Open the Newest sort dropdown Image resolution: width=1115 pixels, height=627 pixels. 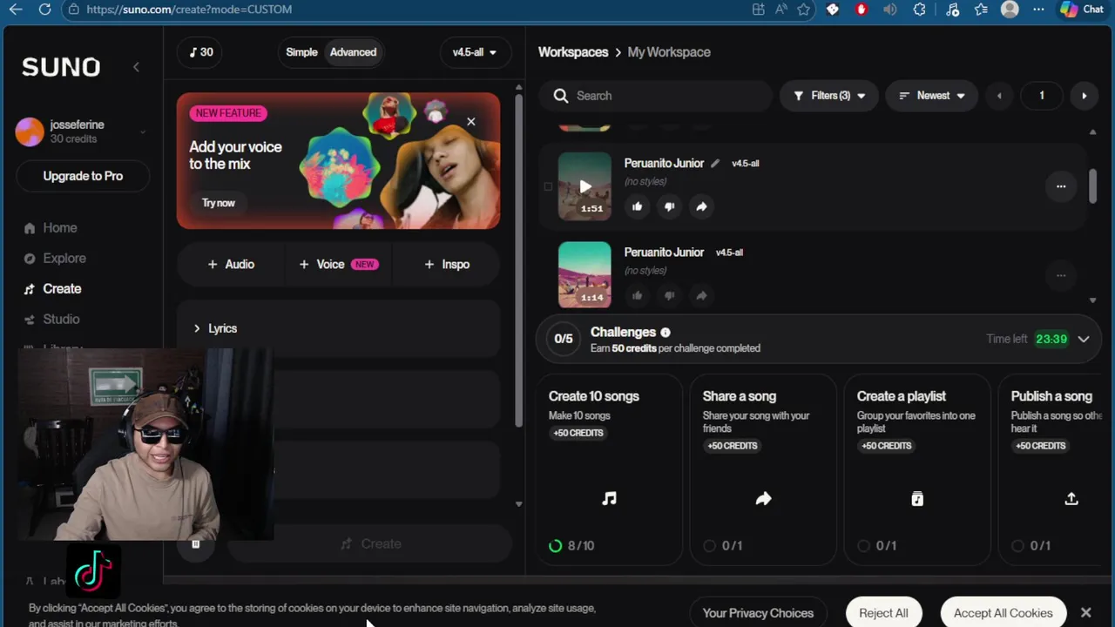[x=932, y=96]
